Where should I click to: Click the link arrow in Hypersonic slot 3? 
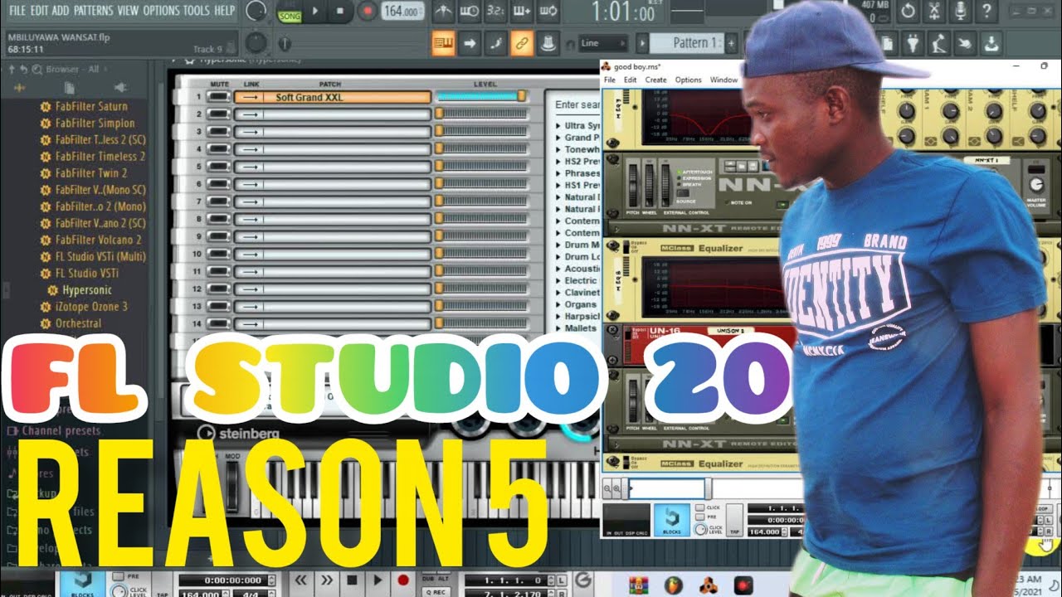tap(250, 132)
